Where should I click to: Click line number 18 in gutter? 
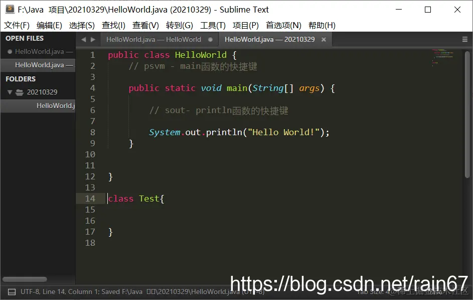[90, 243]
